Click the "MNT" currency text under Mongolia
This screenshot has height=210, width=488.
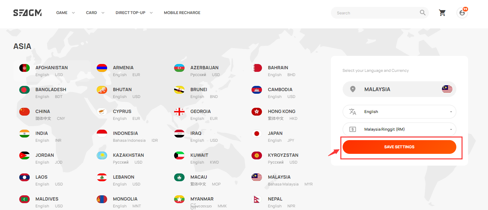137,206
